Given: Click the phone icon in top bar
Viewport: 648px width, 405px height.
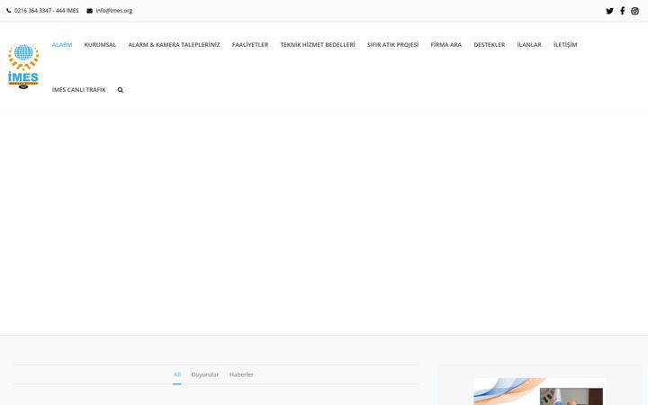Looking at the screenshot, I should pos(9,11).
